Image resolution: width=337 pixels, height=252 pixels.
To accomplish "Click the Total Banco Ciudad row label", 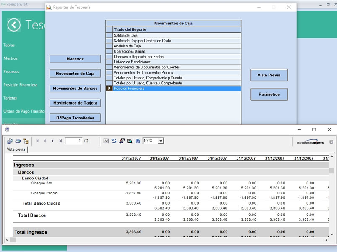I will (41, 203).
